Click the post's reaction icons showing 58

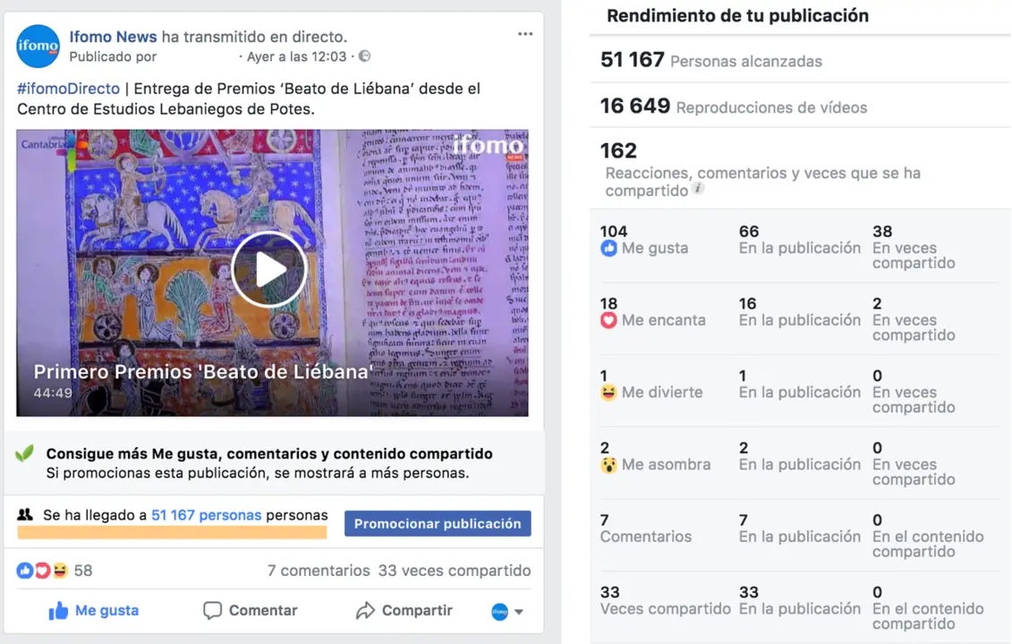point(55,571)
